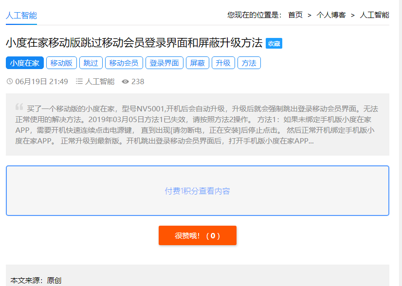Click the 本文来源：原创 text
The image size is (402, 286).
(x=36, y=280)
